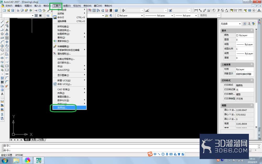
Task: Choose 命令行 in Tools menu
Action: pyautogui.click(x=69, y=17)
